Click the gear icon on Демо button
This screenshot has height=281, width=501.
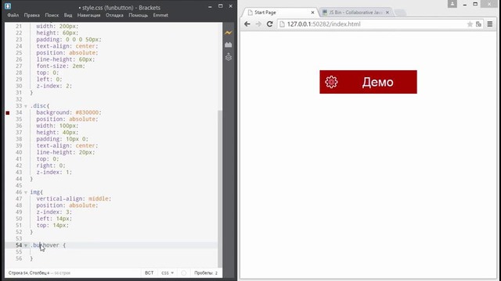[x=331, y=82]
